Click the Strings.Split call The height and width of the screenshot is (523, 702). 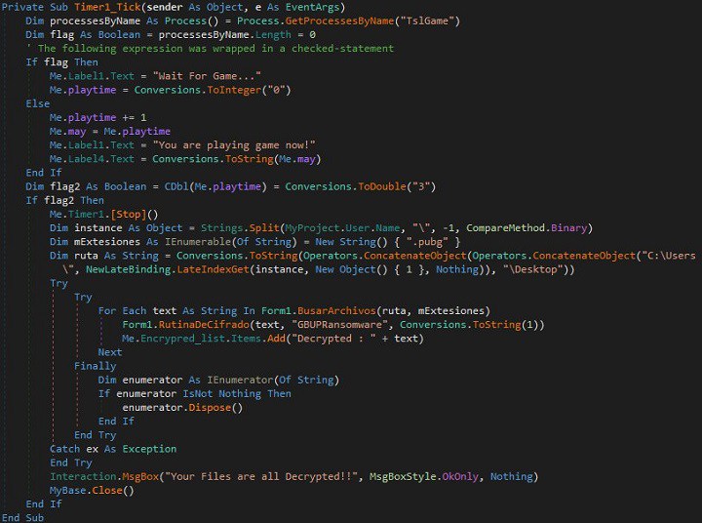pos(397,228)
